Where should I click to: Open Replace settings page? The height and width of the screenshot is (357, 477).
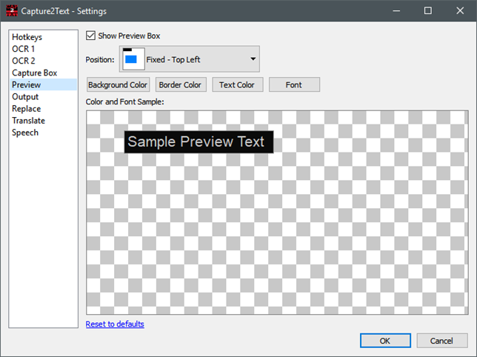click(x=43, y=109)
